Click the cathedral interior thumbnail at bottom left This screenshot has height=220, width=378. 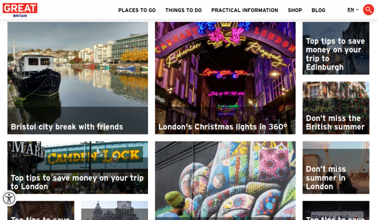[41, 211]
